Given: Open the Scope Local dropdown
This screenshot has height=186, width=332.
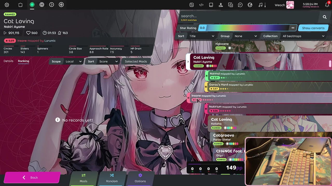Looking at the screenshot, I should tap(67, 61).
